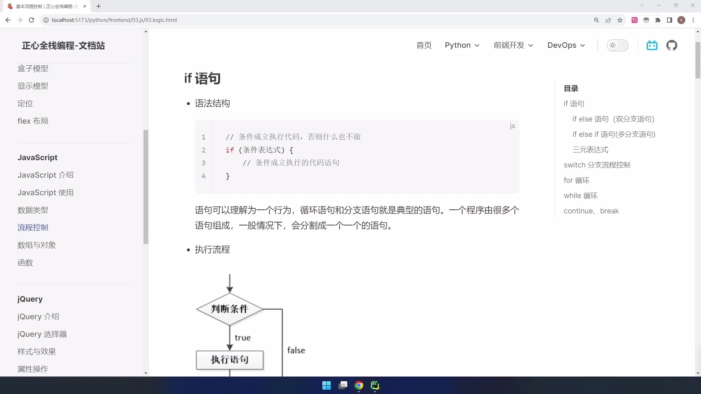This screenshot has width=701, height=394.
Task: Jump to switch 分支流程控制 in the outline
Action: coord(597,165)
